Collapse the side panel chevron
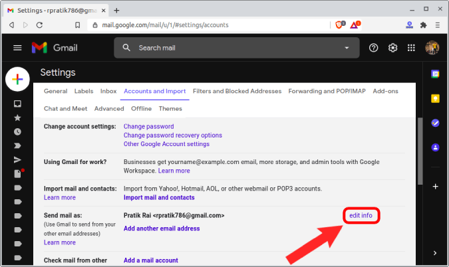Image resolution: width=449 pixels, height=267 pixels. tap(435, 253)
